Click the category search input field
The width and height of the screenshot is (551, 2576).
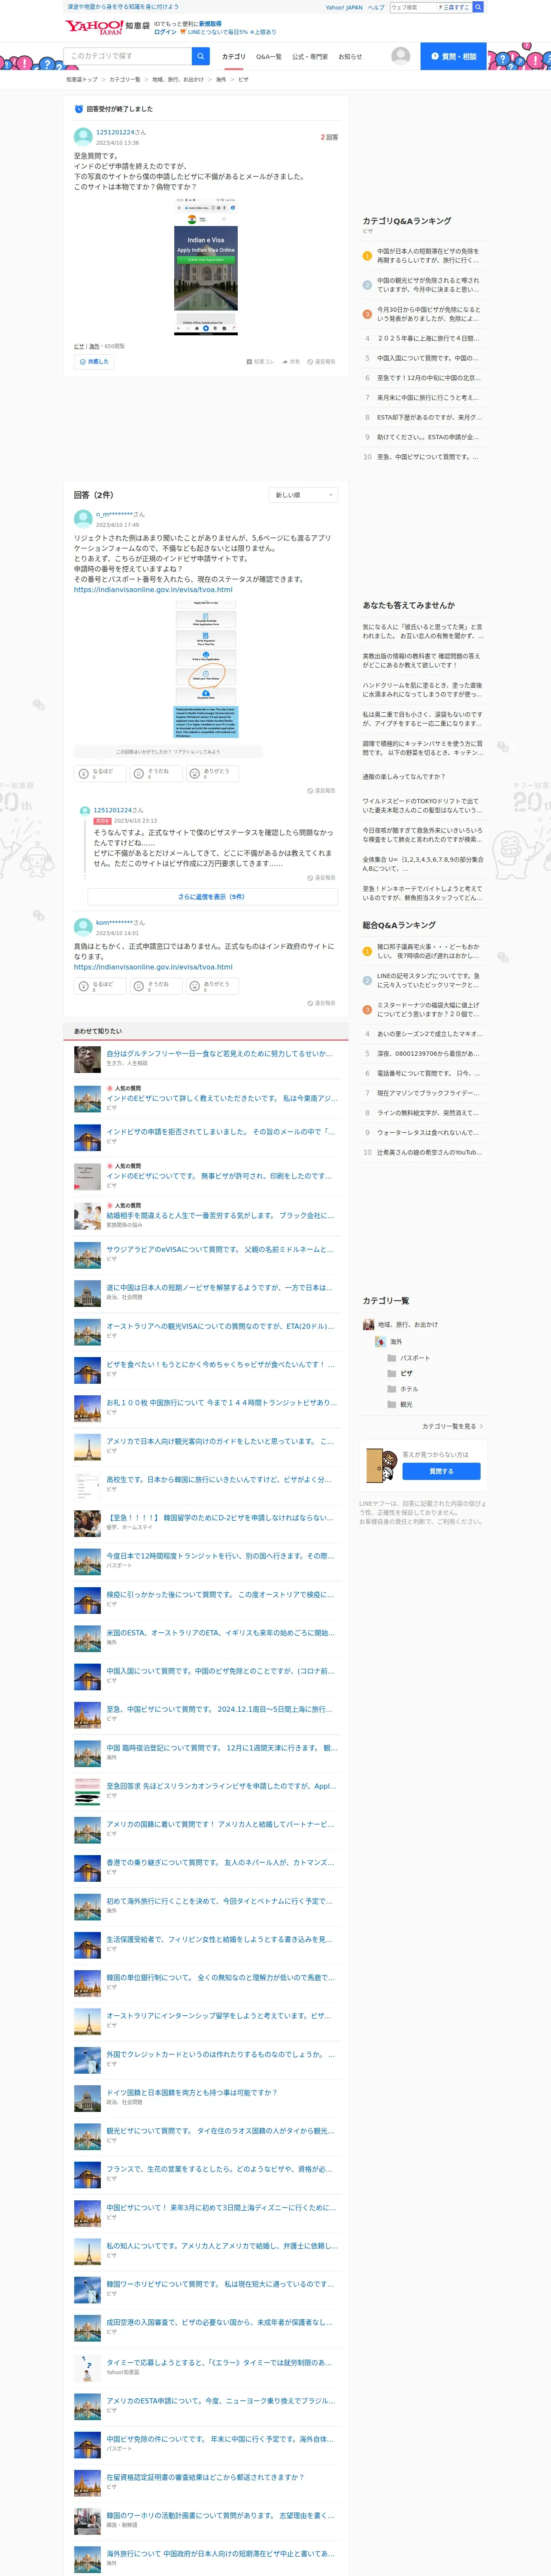pyautogui.click(x=128, y=56)
